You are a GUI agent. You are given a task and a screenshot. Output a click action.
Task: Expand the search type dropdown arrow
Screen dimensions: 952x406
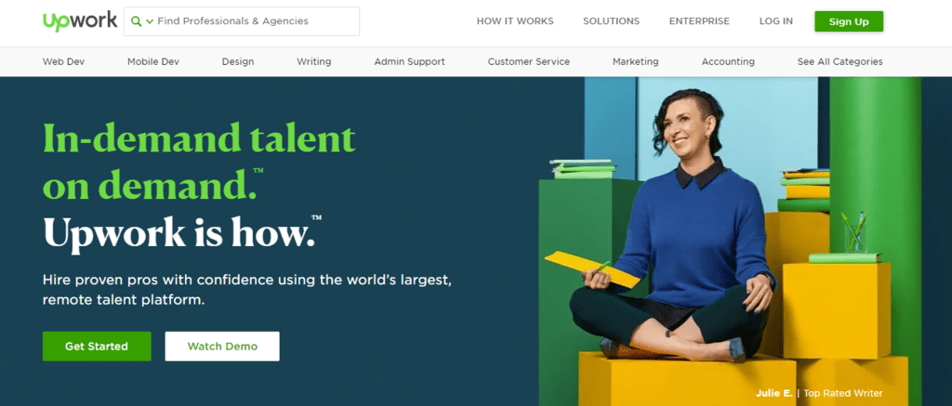[150, 22]
